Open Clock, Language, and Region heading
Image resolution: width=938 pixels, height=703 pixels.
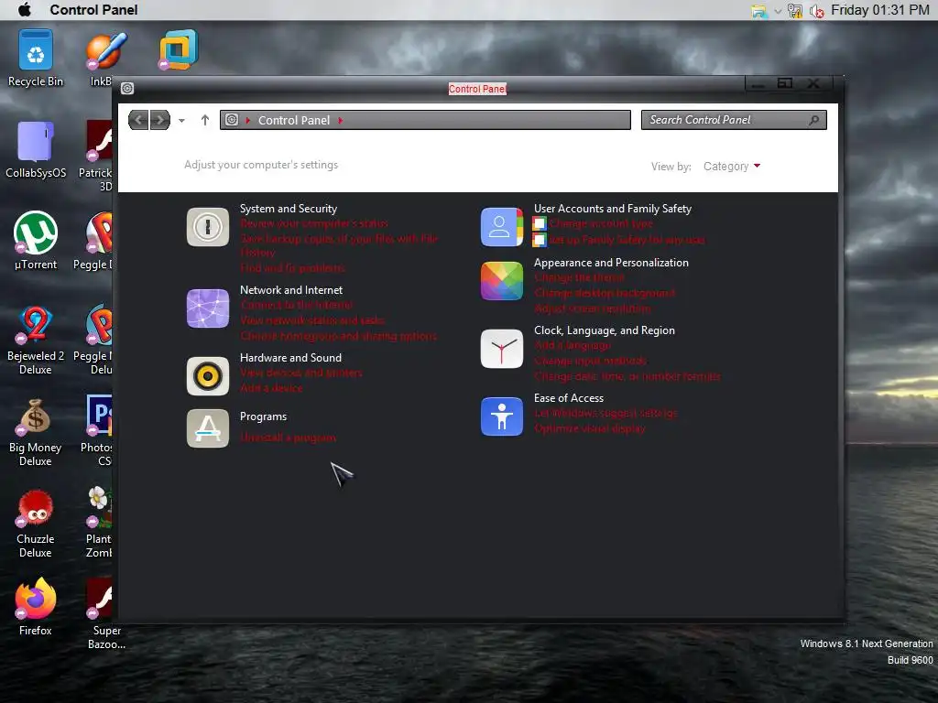[x=605, y=330]
